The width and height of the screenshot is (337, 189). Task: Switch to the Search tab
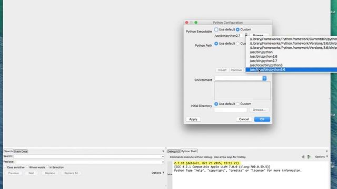point(8,151)
